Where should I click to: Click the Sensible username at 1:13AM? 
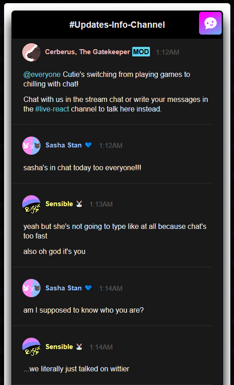[x=60, y=204]
